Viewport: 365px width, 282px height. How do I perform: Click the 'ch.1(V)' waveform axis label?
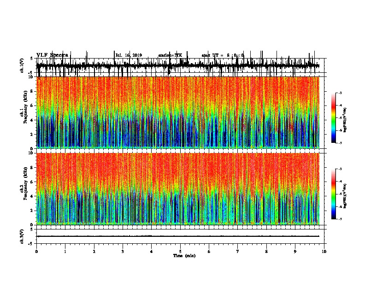click(x=22, y=65)
